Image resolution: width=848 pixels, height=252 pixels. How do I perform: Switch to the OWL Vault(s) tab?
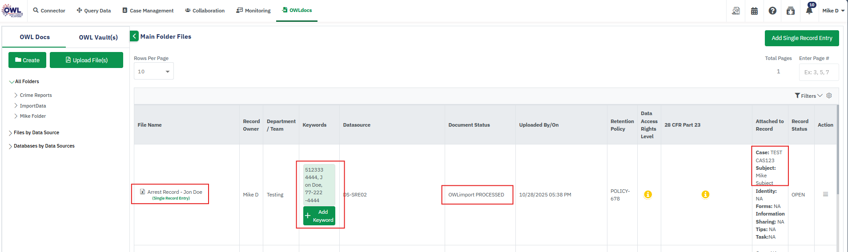point(98,37)
